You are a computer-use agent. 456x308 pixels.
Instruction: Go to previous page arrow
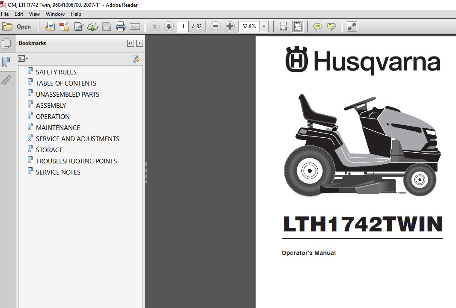point(155,27)
